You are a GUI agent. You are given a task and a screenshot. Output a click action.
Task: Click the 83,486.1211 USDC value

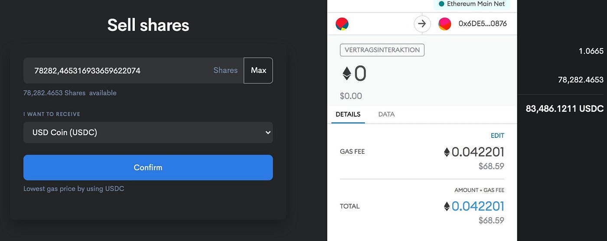coord(565,109)
